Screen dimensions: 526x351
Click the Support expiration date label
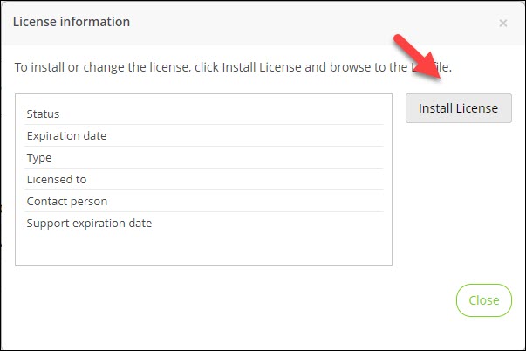[x=89, y=224]
